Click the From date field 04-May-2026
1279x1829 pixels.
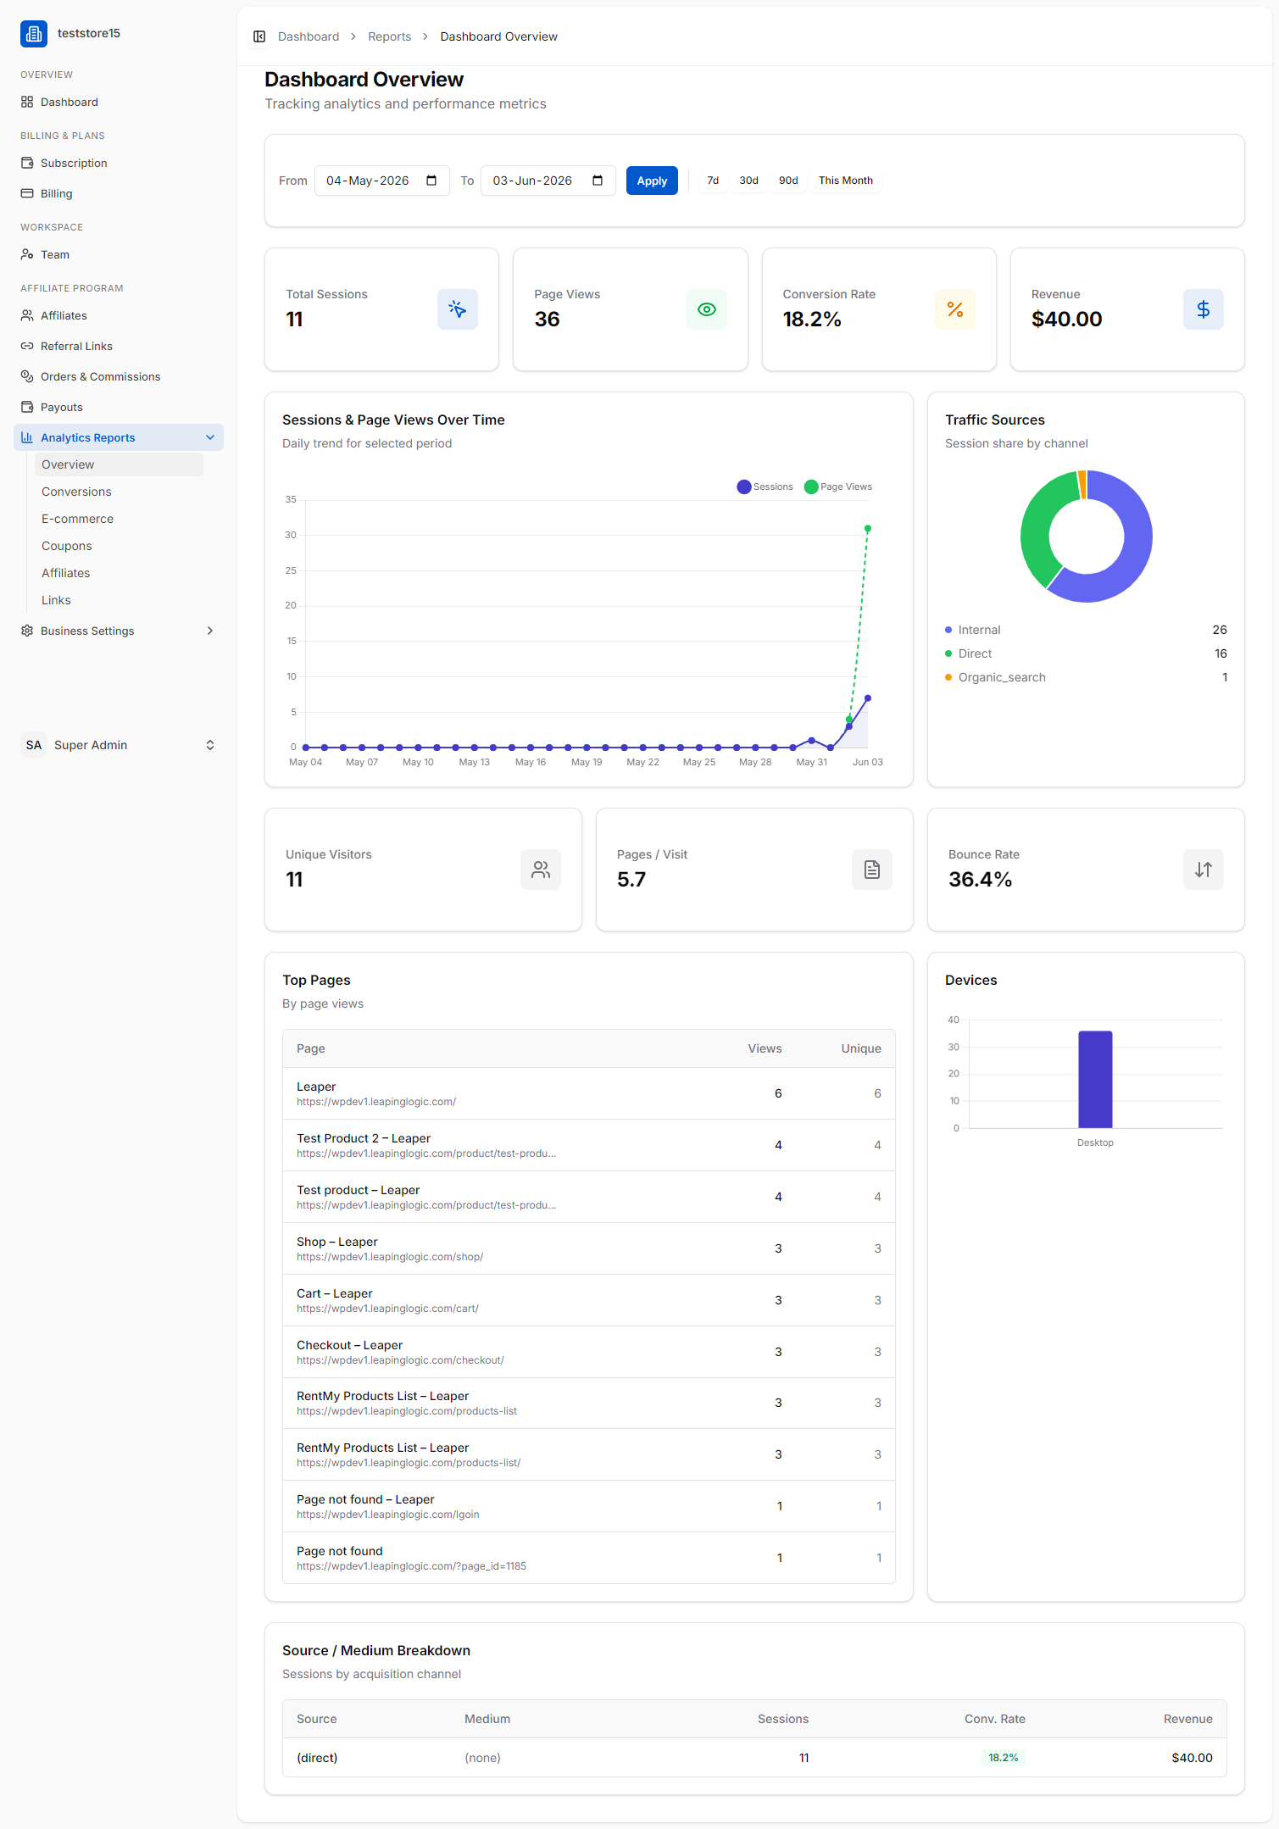click(381, 181)
